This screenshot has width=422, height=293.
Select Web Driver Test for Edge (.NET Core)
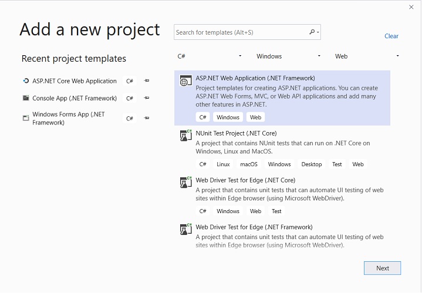[x=282, y=196]
